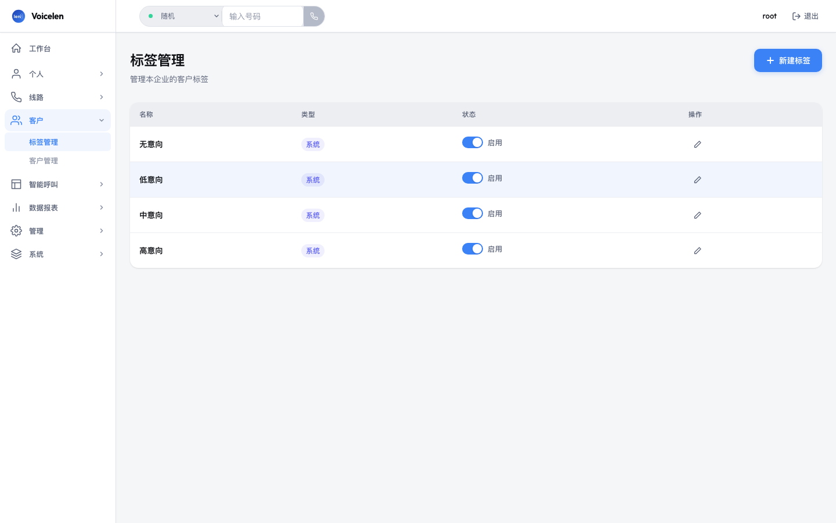The image size is (836, 523).
Task: Click the 启用 label in 中意向 row
Action: coord(495,214)
